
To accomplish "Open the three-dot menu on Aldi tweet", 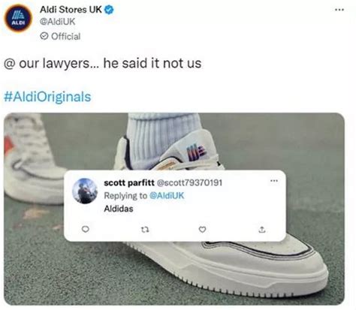I will pos(339,10).
